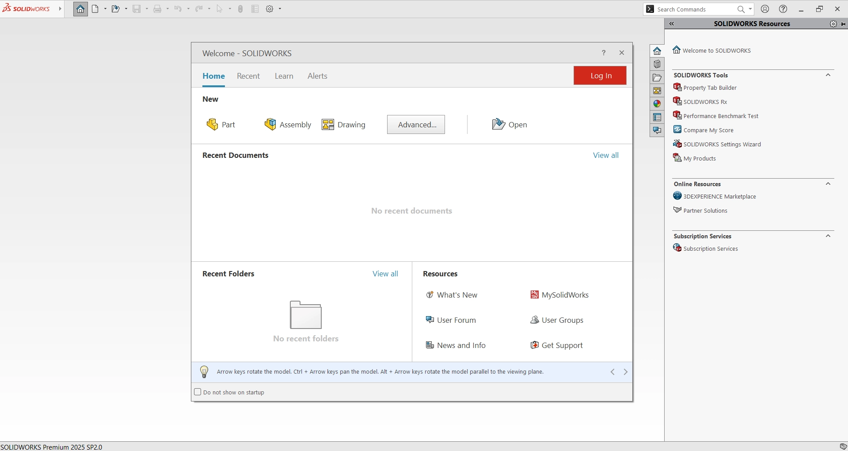Open 3DEXPERIENCE Marketplace link

pos(715,196)
